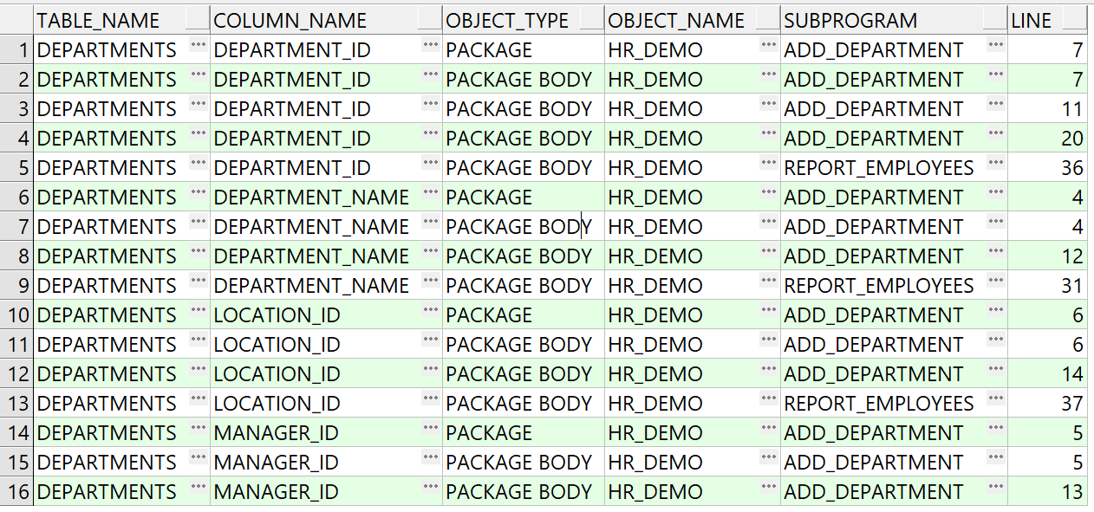
Task: Select row 12 by its row number
Action: point(17,374)
